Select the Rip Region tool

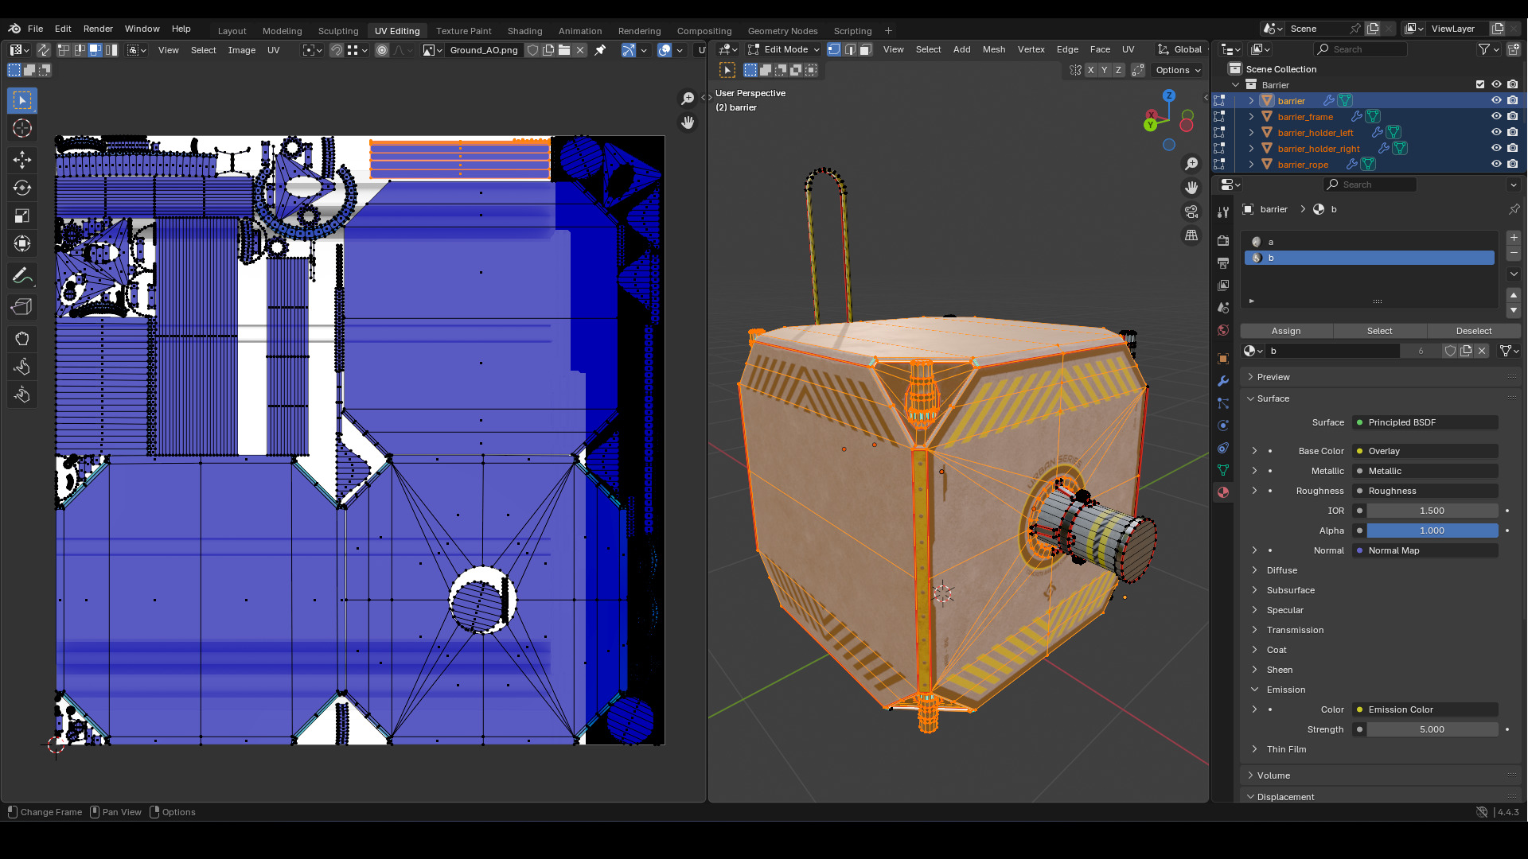coord(22,307)
